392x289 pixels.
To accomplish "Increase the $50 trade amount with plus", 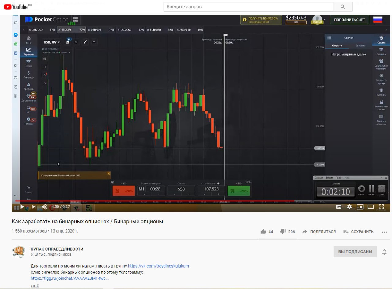I will point(188,194).
